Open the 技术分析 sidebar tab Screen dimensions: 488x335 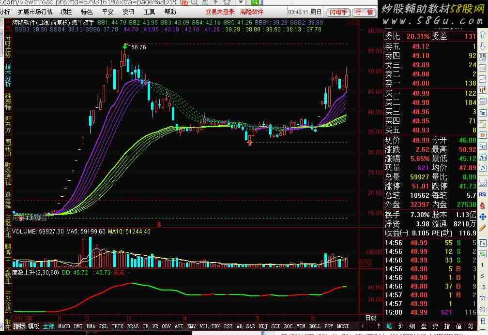tap(8, 75)
